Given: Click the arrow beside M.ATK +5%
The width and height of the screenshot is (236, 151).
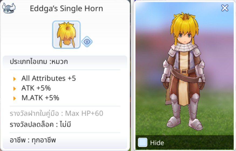Looking at the screenshot, I should [x=15, y=98].
